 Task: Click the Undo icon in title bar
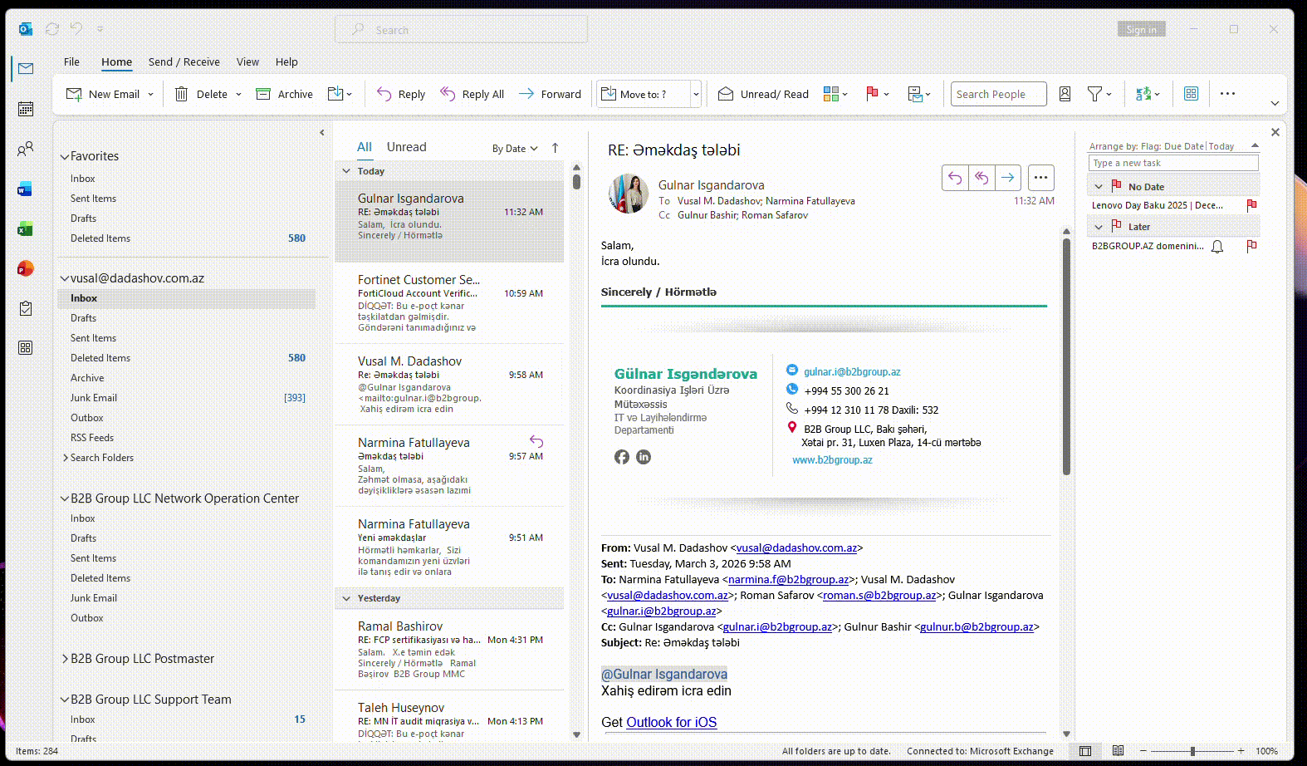76,29
